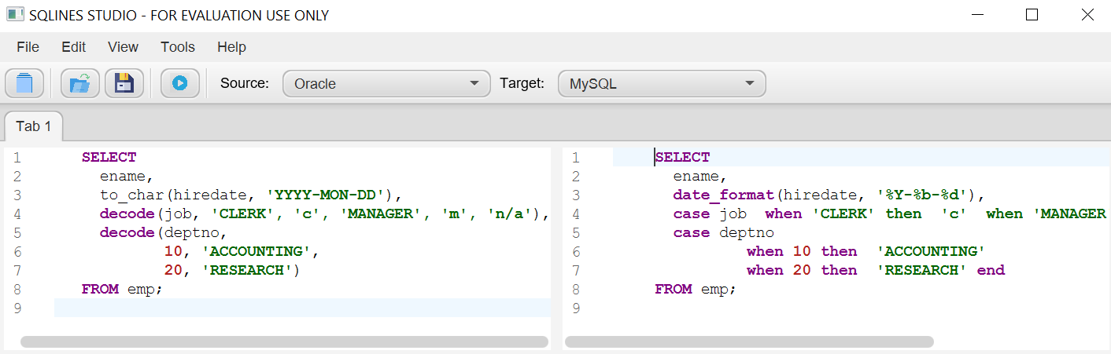Click the target pane horizontal scrollbar
This screenshot has width=1111, height=354.
click(749, 341)
